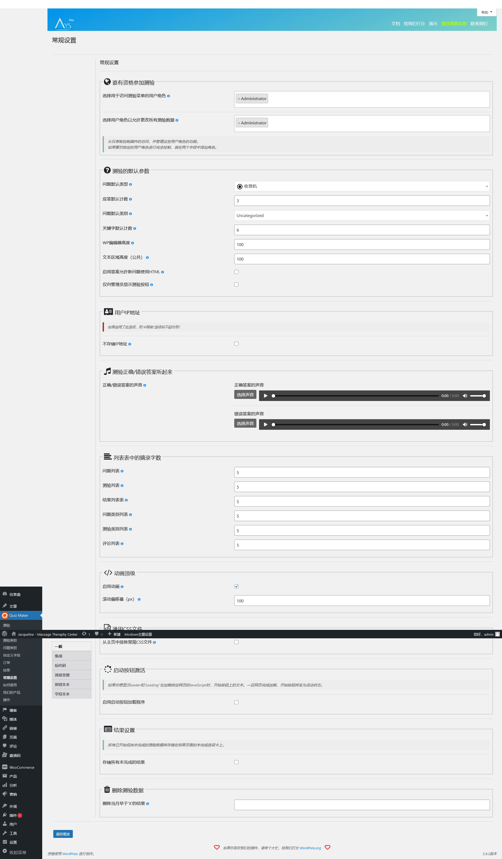Open the comments bubble in admin bar
Viewport: 502px width, 859px height.
tap(97, 634)
